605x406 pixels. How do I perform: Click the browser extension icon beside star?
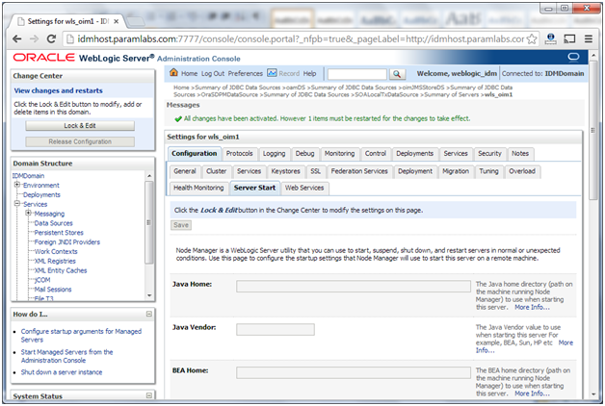[551, 38]
